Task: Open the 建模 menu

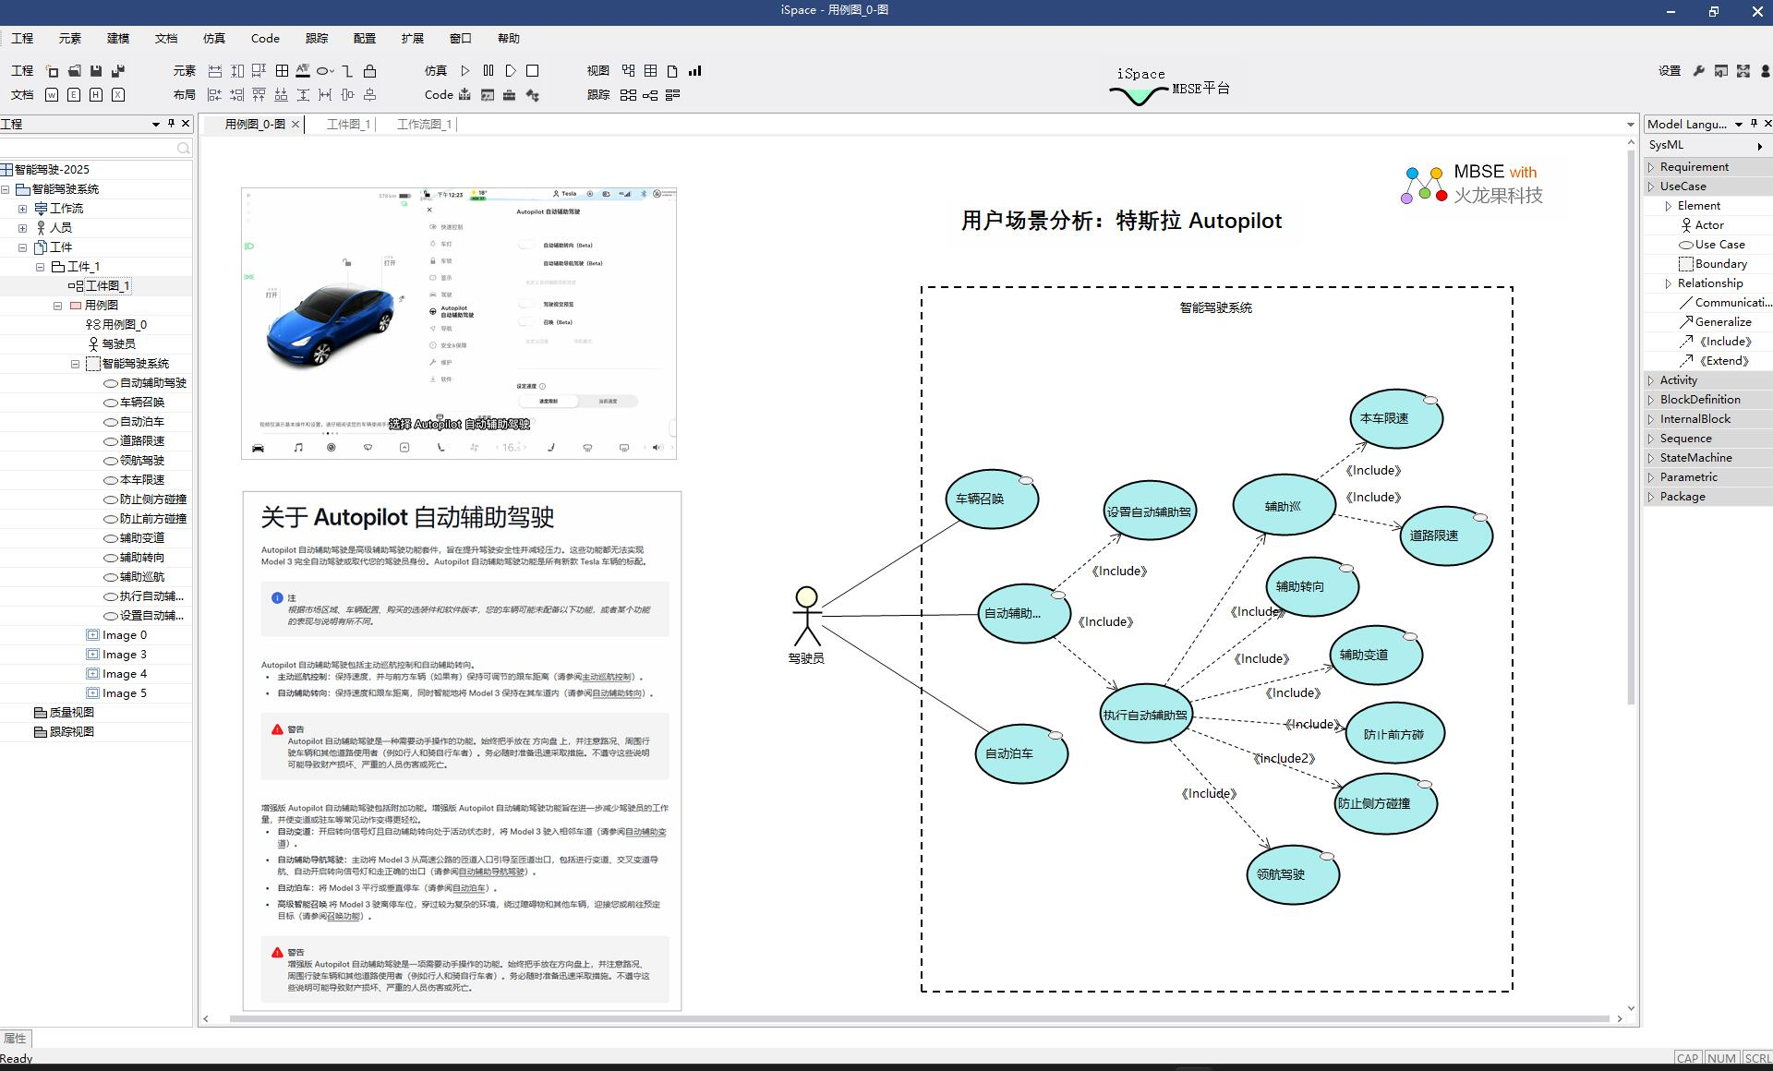Action: 118,38
